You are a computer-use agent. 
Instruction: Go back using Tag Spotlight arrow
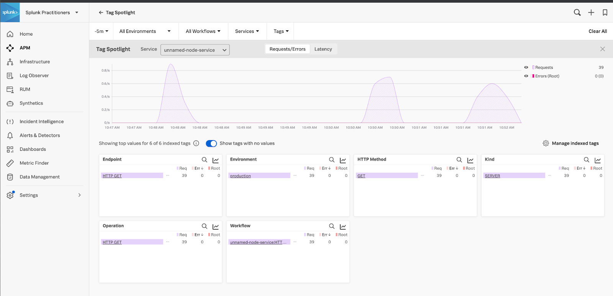point(101,13)
